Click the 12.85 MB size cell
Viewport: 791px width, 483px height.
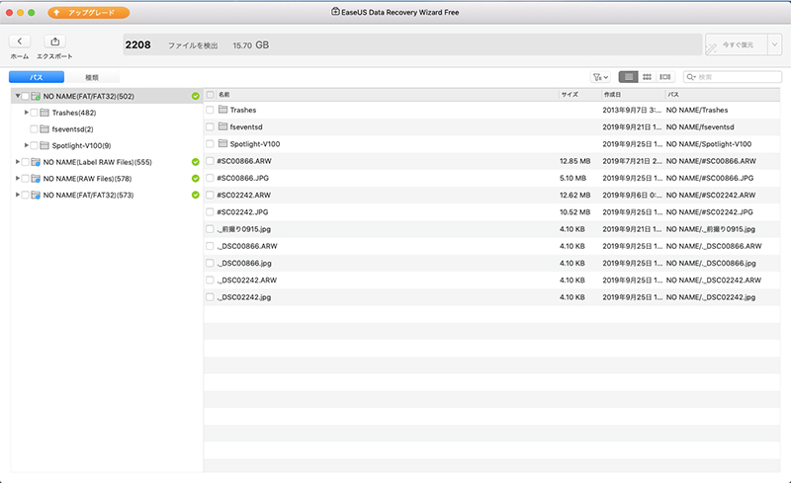click(x=574, y=161)
